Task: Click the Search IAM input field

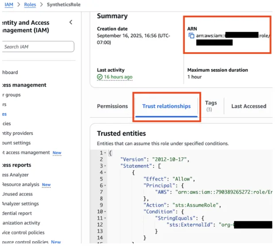Action: tap(38, 47)
